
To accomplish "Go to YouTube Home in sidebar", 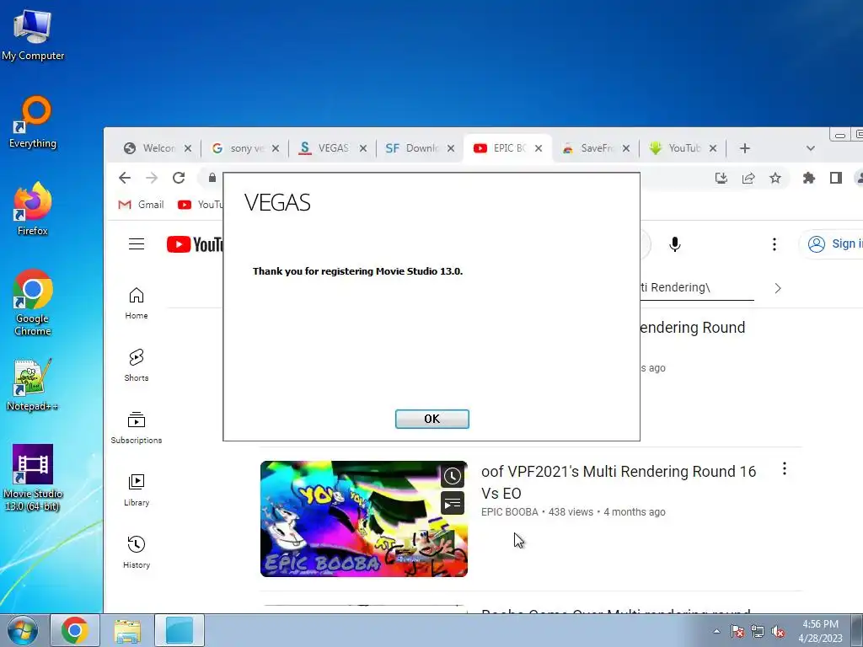I will coord(137,303).
